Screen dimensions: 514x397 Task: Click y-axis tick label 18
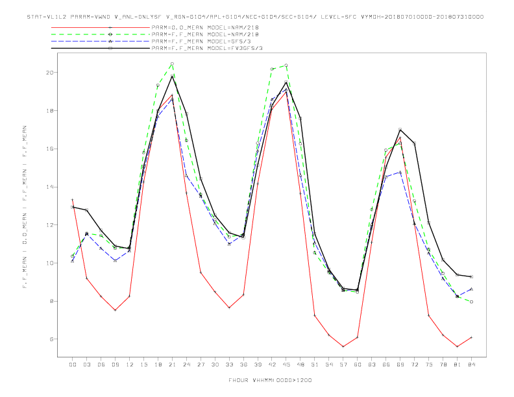(x=50, y=111)
